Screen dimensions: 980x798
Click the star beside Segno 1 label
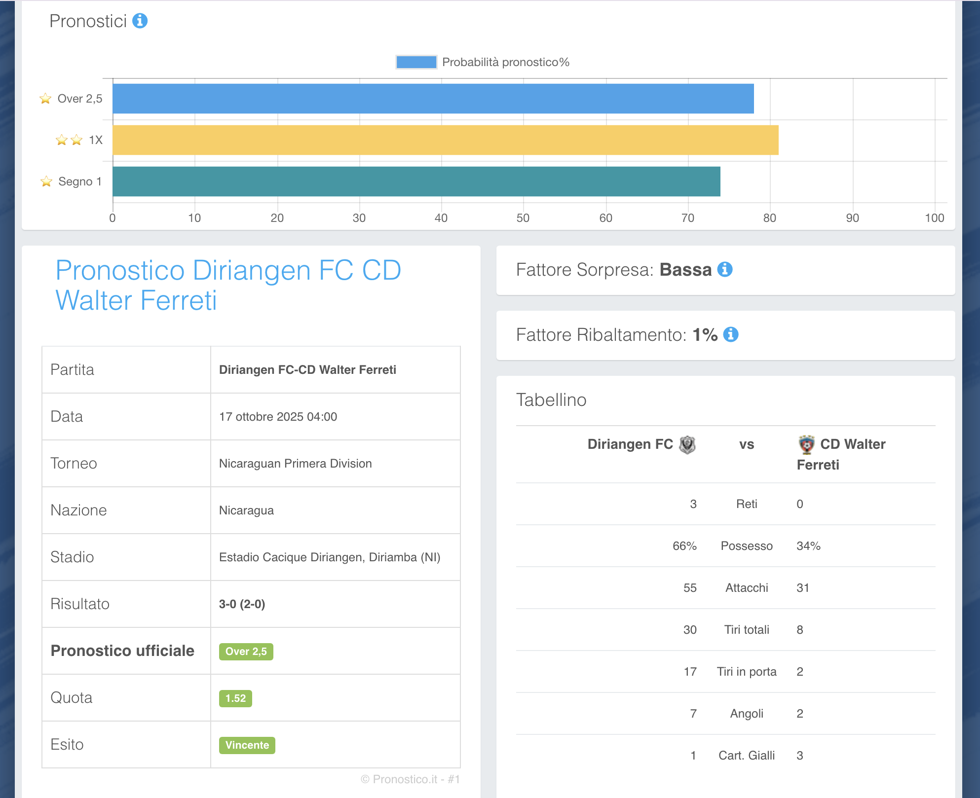pyautogui.click(x=46, y=181)
